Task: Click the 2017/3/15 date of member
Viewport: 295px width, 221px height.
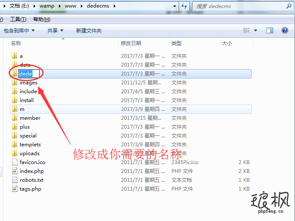Action: (x=141, y=118)
